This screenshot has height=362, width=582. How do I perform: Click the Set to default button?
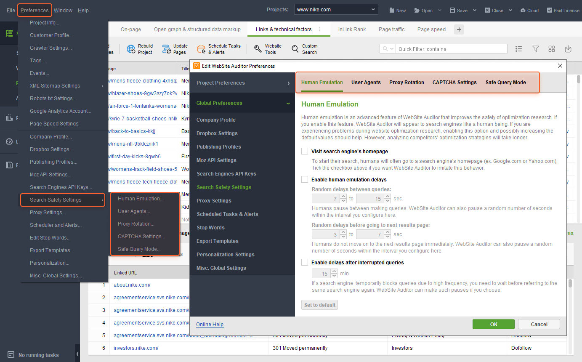(x=320, y=305)
